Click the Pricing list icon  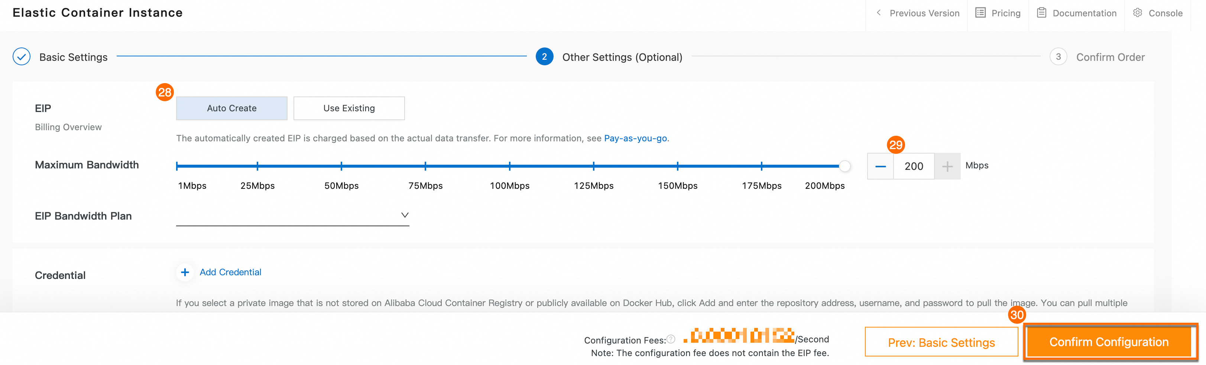click(x=980, y=13)
